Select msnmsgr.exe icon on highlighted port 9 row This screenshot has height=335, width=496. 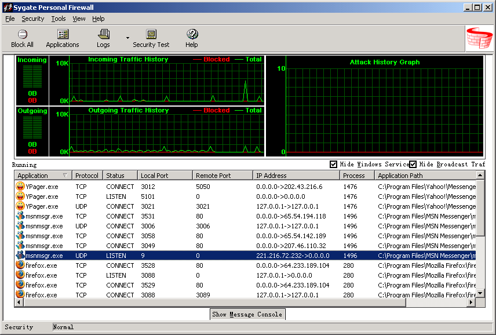click(x=20, y=255)
